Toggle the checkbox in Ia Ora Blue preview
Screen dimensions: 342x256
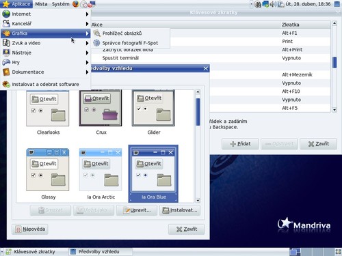point(138,175)
